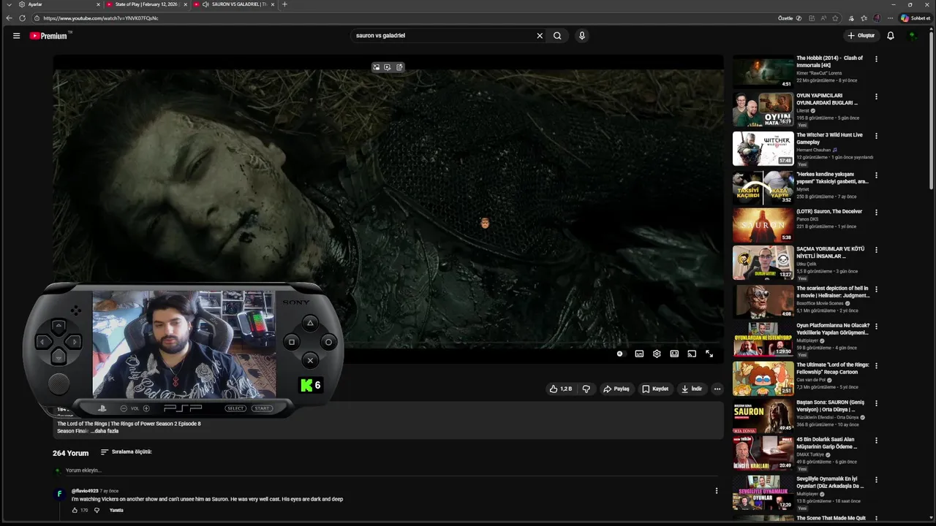Open comment sort order 'Sıralama ölçütü'
This screenshot has width=936, height=526.
[126, 452]
